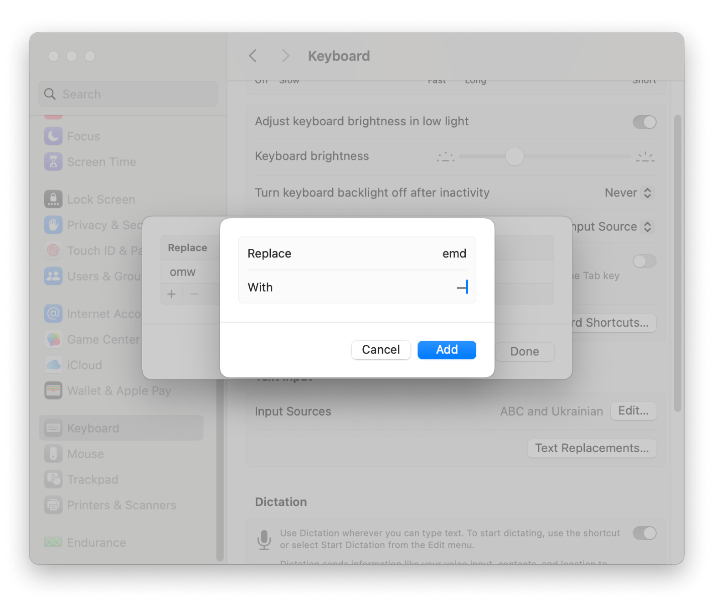Viewport: 711px width, 607px height.
Task: Open Lock Screen settings
Action: click(101, 199)
